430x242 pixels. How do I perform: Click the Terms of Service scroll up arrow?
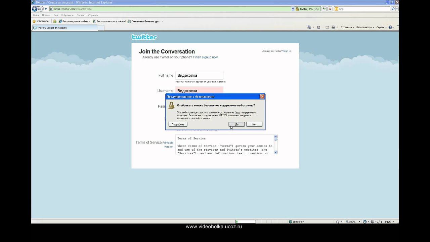point(276,136)
